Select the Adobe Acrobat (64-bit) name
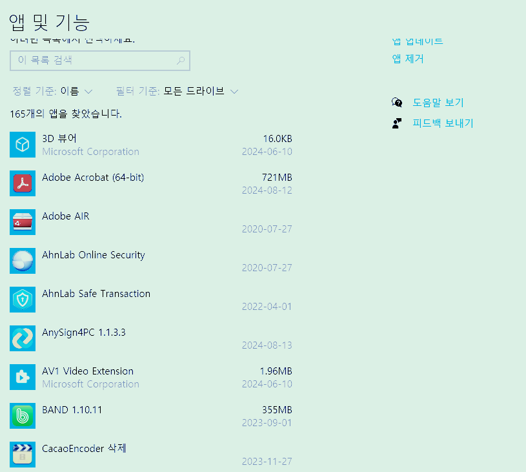Viewport: 526px width, 472px height. [x=93, y=178]
